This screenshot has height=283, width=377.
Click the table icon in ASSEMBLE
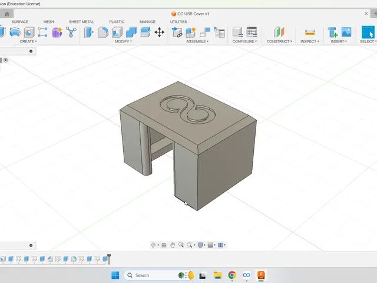click(x=219, y=32)
